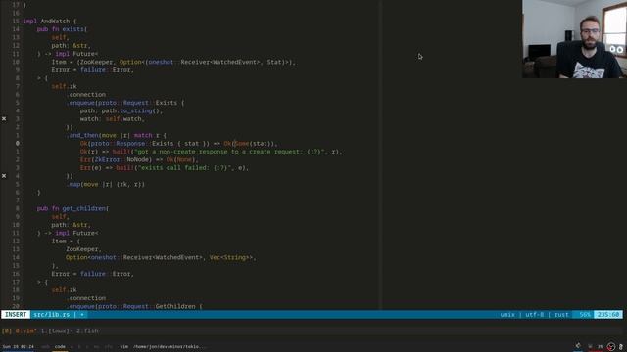
Task: Click the X error marker on line 3
Action: pyautogui.click(x=4, y=119)
